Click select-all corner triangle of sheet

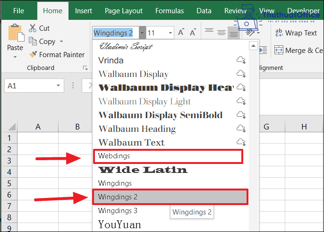click(x=12, y=127)
